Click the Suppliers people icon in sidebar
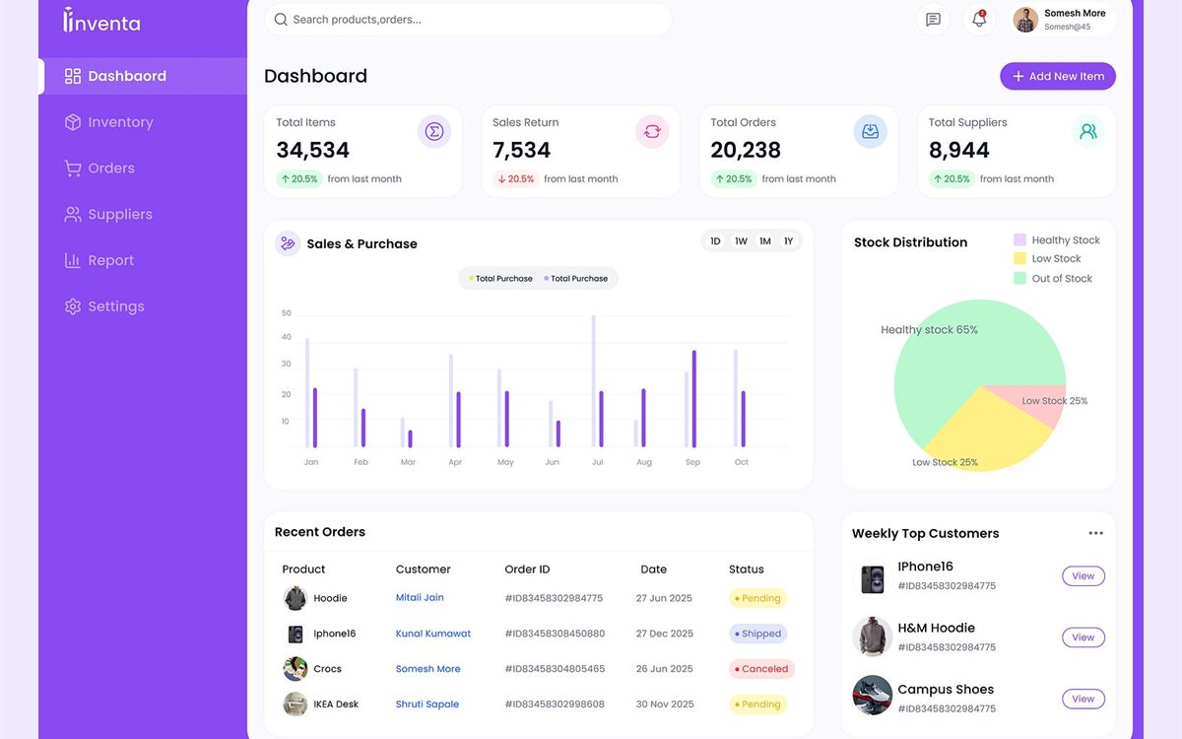 click(x=73, y=215)
